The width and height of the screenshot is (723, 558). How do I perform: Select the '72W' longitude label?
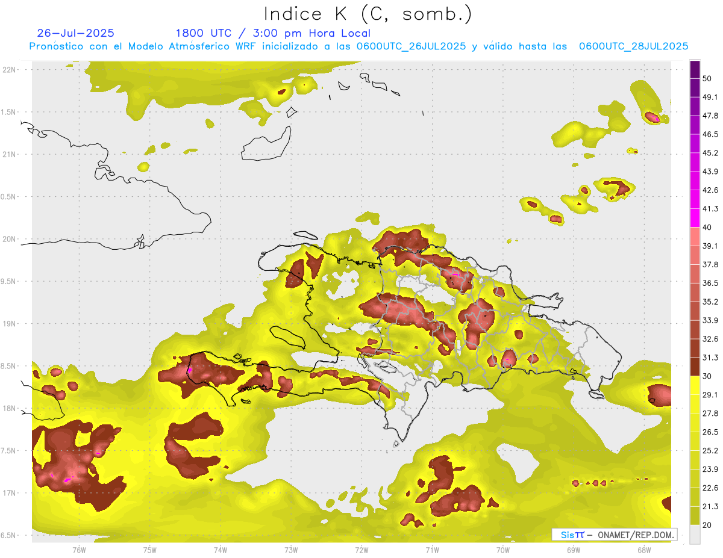(x=361, y=550)
